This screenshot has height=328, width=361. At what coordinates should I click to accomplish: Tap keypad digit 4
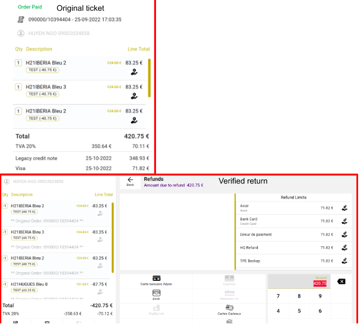(x=278, y=311)
